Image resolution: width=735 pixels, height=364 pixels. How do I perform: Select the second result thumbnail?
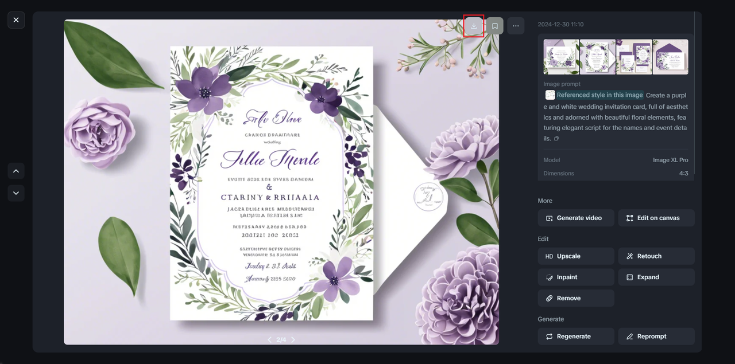[598, 57]
